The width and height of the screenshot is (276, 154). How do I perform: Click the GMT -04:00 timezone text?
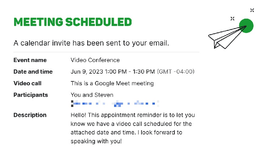click(x=176, y=71)
